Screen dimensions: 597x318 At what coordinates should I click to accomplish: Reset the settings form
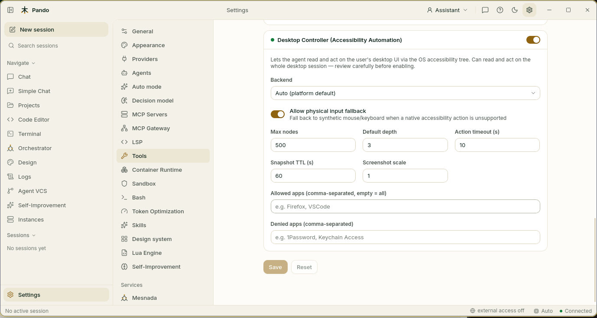[304, 267]
